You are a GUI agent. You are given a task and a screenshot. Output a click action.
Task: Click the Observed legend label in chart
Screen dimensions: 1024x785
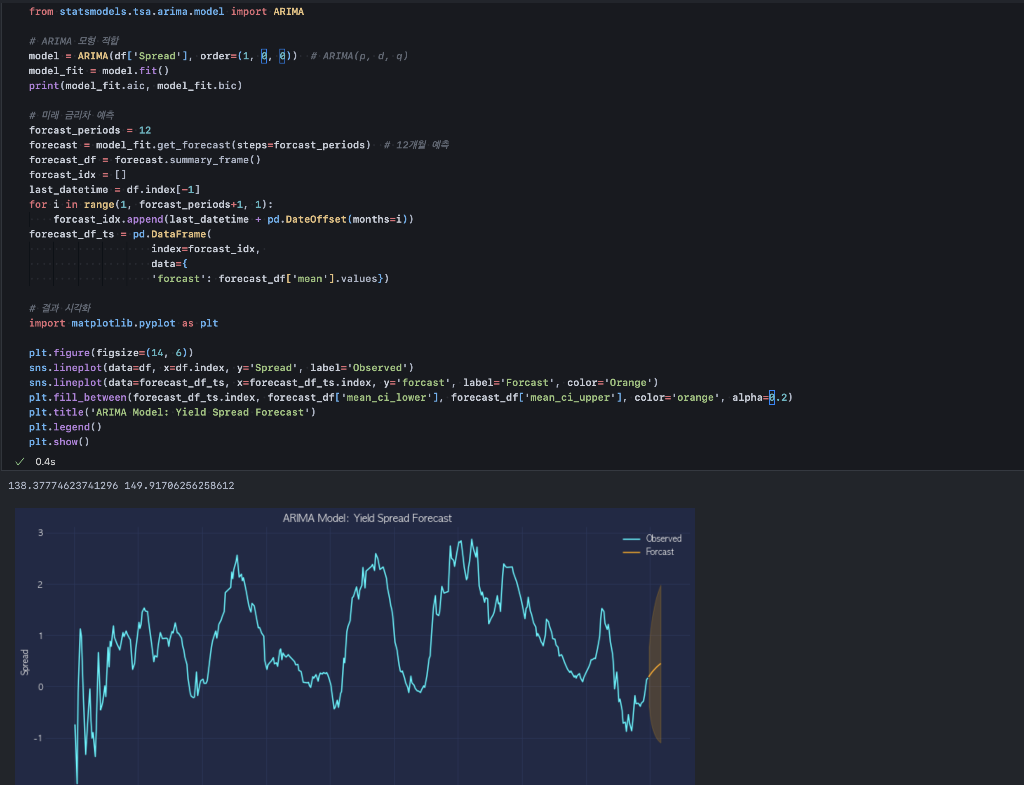pyautogui.click(x=663, y=538)
